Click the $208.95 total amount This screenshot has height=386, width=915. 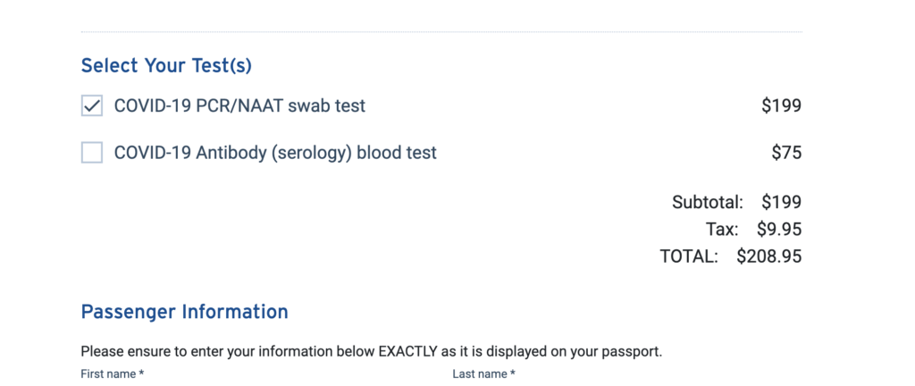768,257
